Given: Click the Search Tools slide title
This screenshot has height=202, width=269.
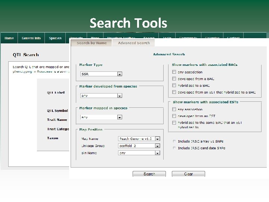Looking at the screenshot, I should tap(128, 23).
